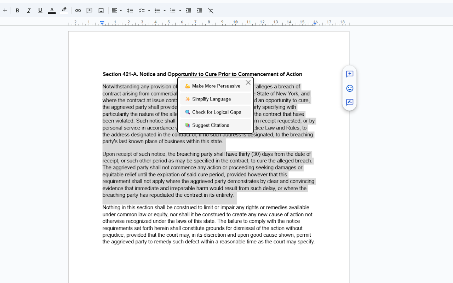Adjust line spacing with the spacing icon
The width and height of the screenshot is (453, 283).
pyautogui.click(x=130, y=11)
